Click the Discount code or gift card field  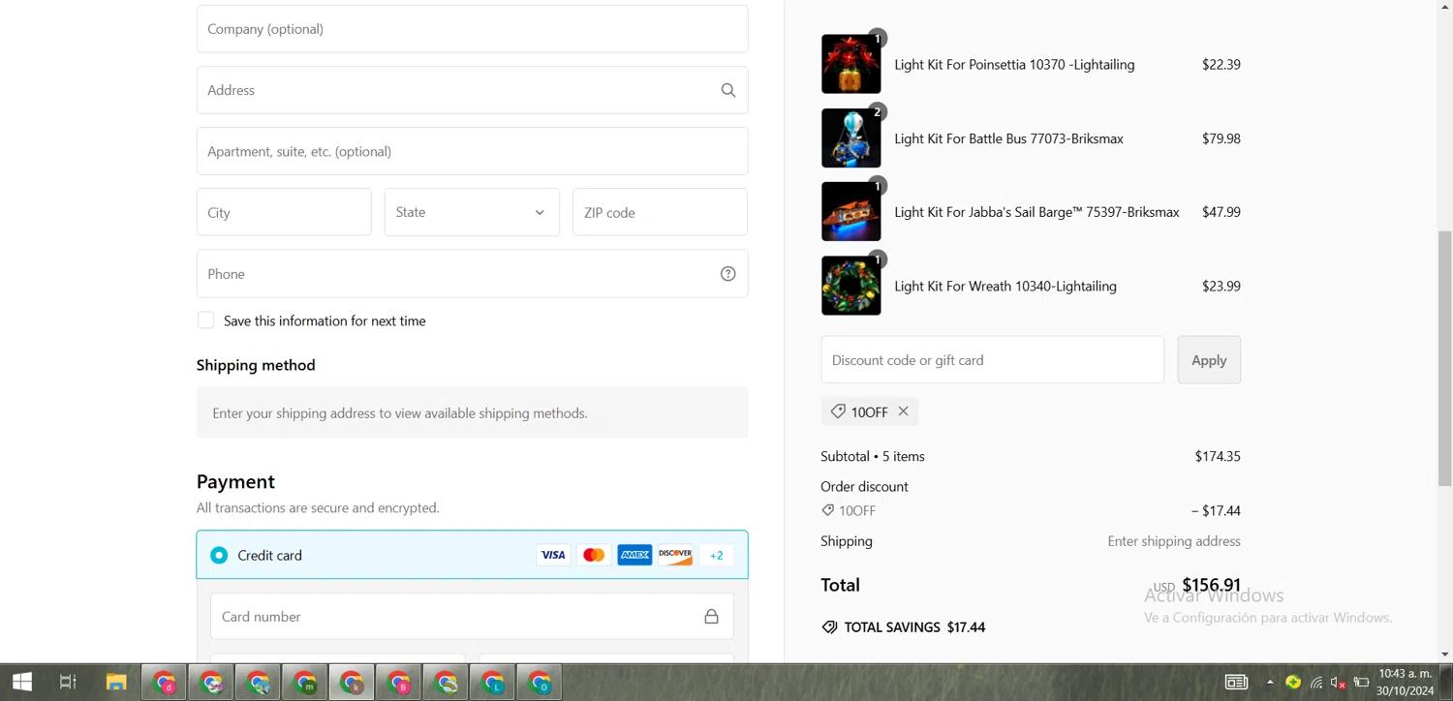[992, 360]
